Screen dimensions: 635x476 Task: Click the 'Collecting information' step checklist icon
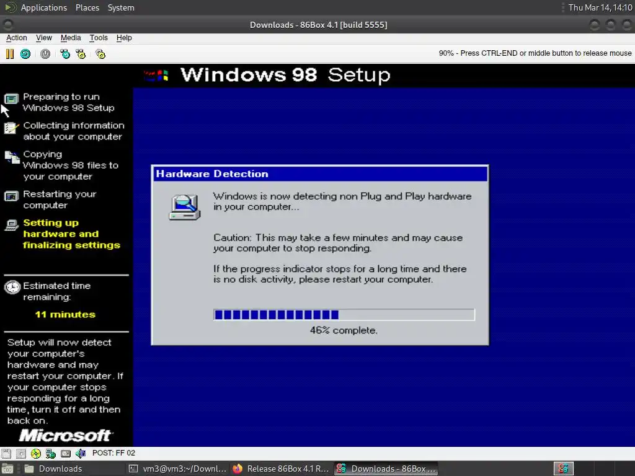click(x=11, y=128)
